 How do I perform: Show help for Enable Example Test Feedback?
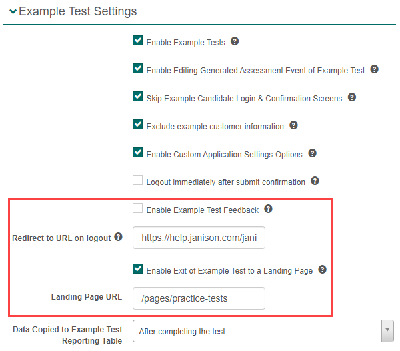tap(268, 209)
